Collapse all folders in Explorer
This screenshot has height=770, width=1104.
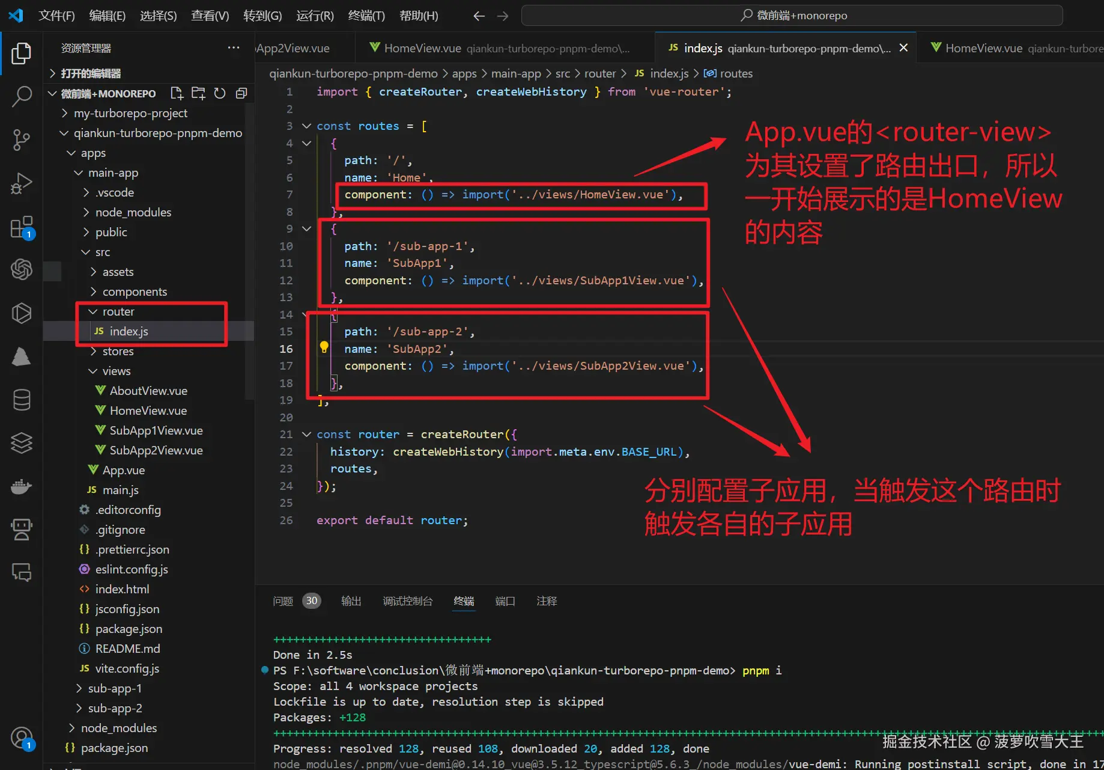coord(241,93)
